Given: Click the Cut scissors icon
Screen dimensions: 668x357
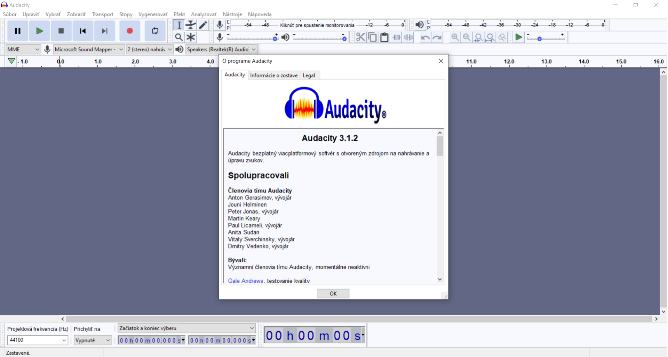Looking at the screenshot, I should click(x=360, y=37).
